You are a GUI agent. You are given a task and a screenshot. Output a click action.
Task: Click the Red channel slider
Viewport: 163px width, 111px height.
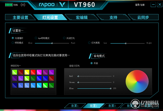[x=94, y=76]
